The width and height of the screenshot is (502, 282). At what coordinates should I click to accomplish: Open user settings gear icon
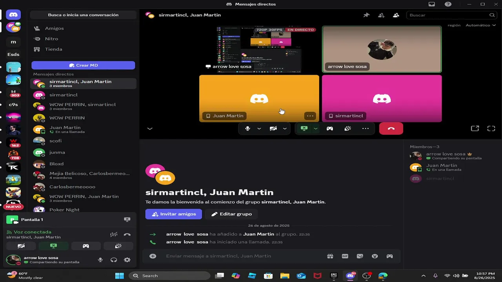127,260
